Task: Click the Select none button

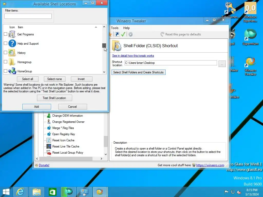Action: point(54,79)
